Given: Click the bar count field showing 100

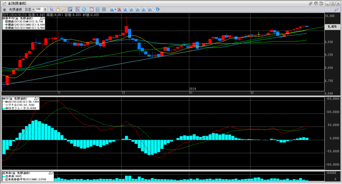Looking at the screenshot, I should point(38,9).
